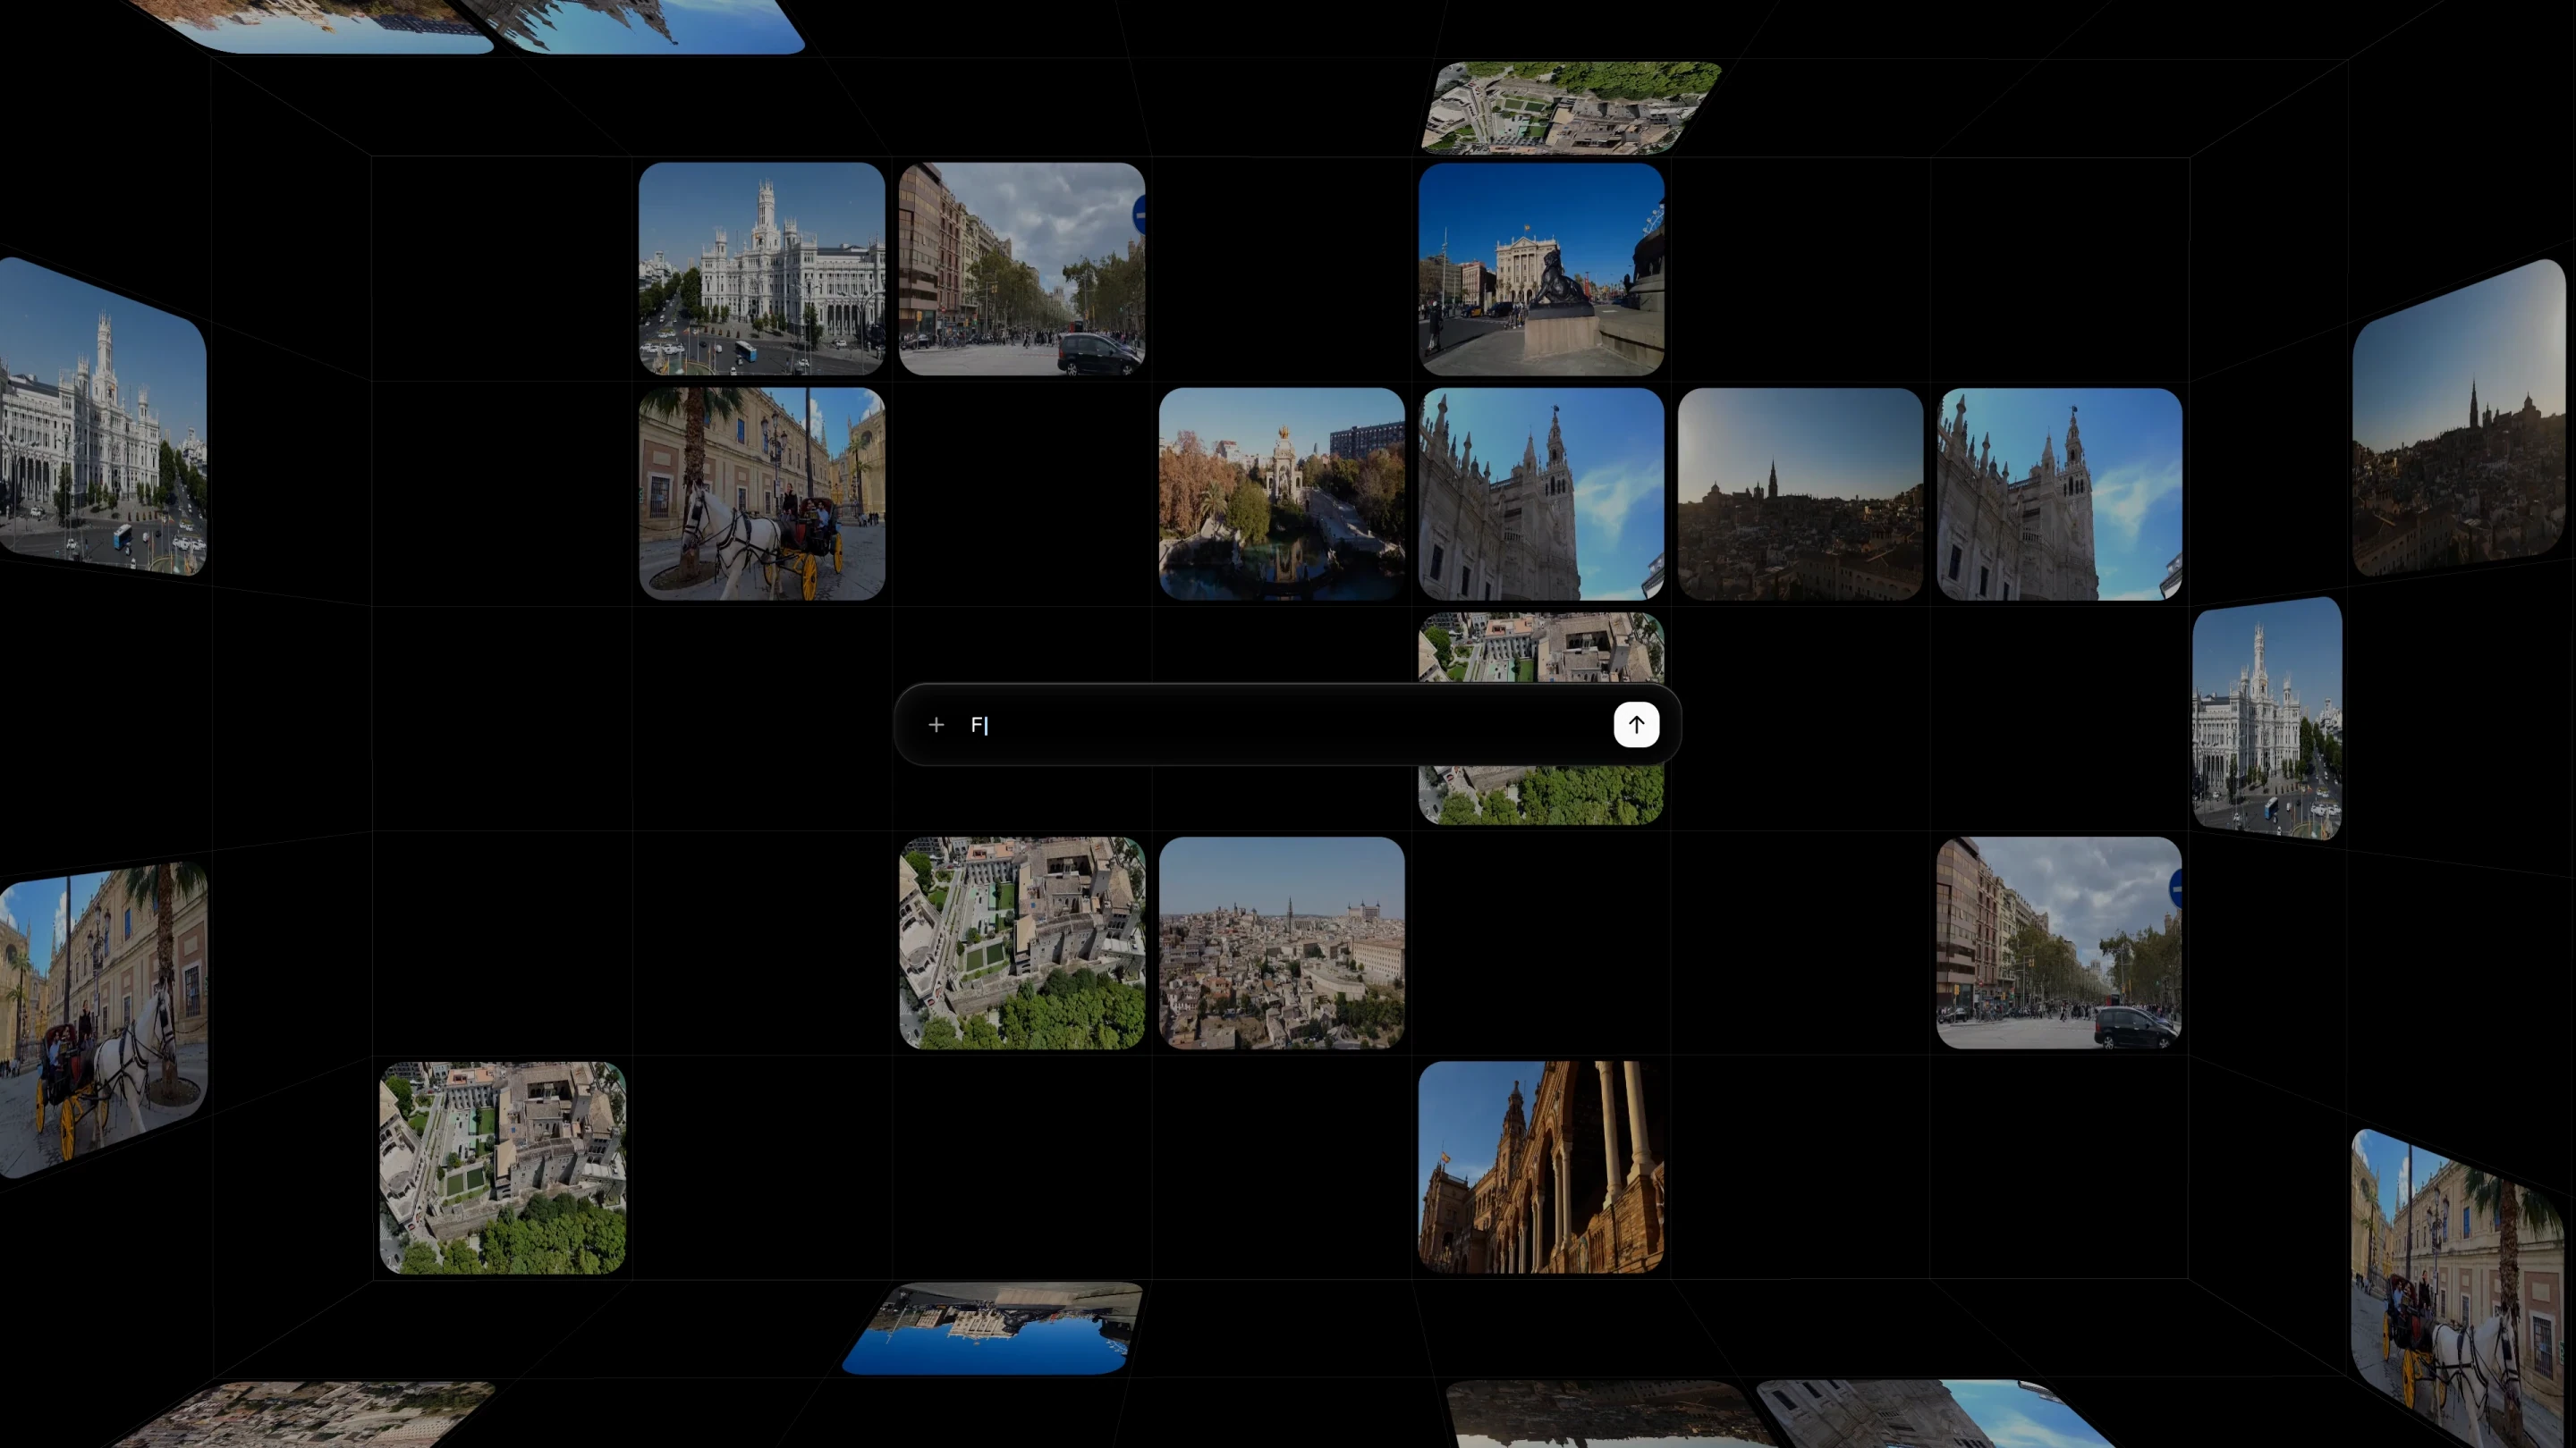
Task: Open the lion statue and palace thumbnail
Action: 1541,269
